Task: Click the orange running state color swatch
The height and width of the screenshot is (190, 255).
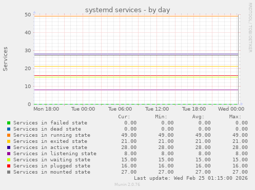Action: point(9,135)
